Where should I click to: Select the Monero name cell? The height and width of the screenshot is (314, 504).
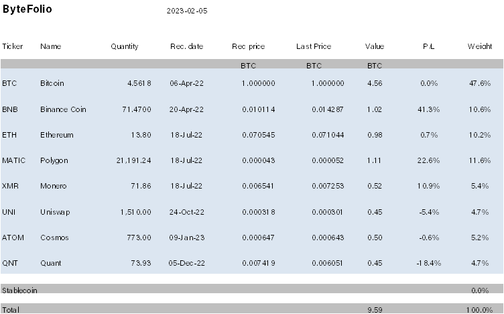click(x=53, y=186)
